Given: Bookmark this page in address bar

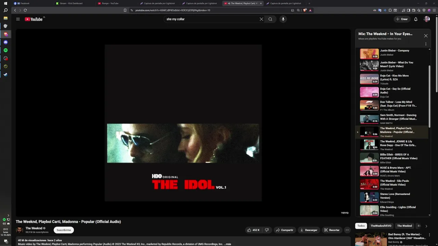Looking at the screenshot, I should (125, 10).
